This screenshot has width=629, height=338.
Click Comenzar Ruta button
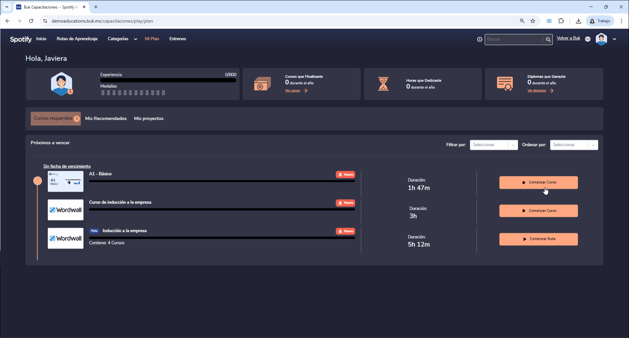tap(538, 239)
